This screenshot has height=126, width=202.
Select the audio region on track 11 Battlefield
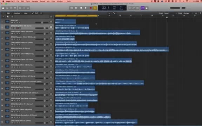tap(75, 77)
